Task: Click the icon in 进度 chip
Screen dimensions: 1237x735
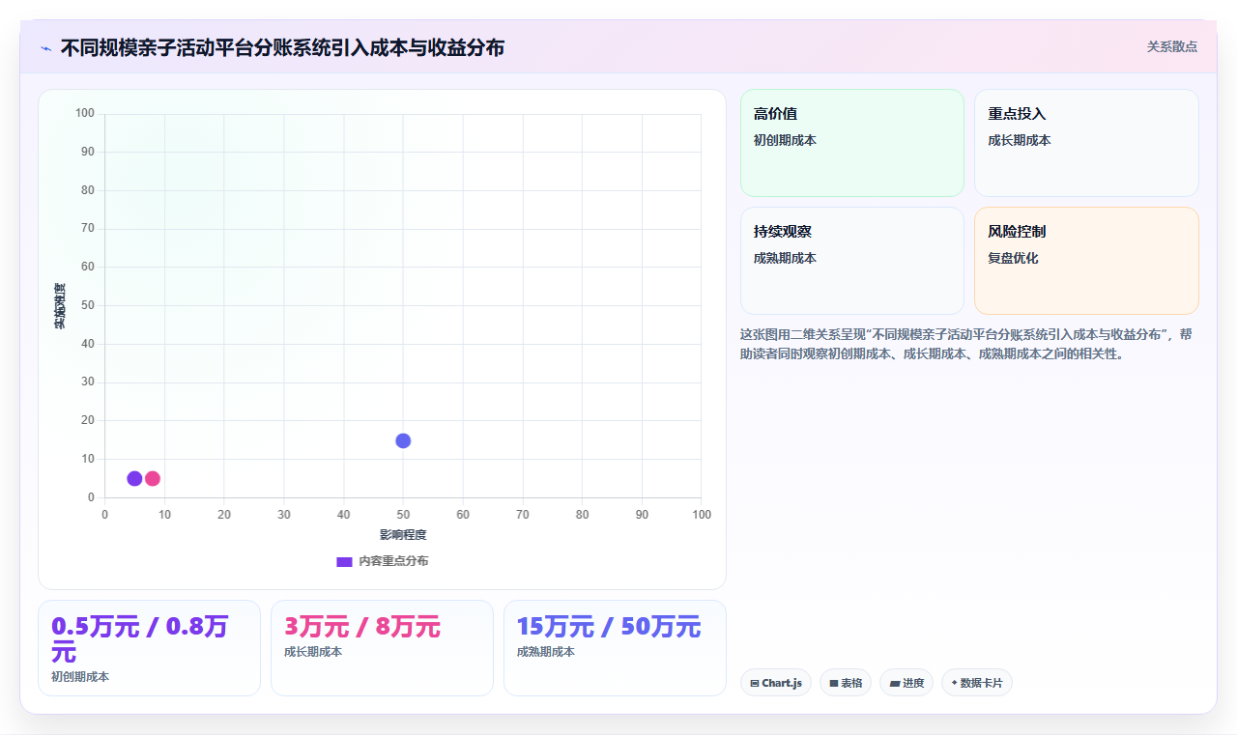Action: (895, 683)
